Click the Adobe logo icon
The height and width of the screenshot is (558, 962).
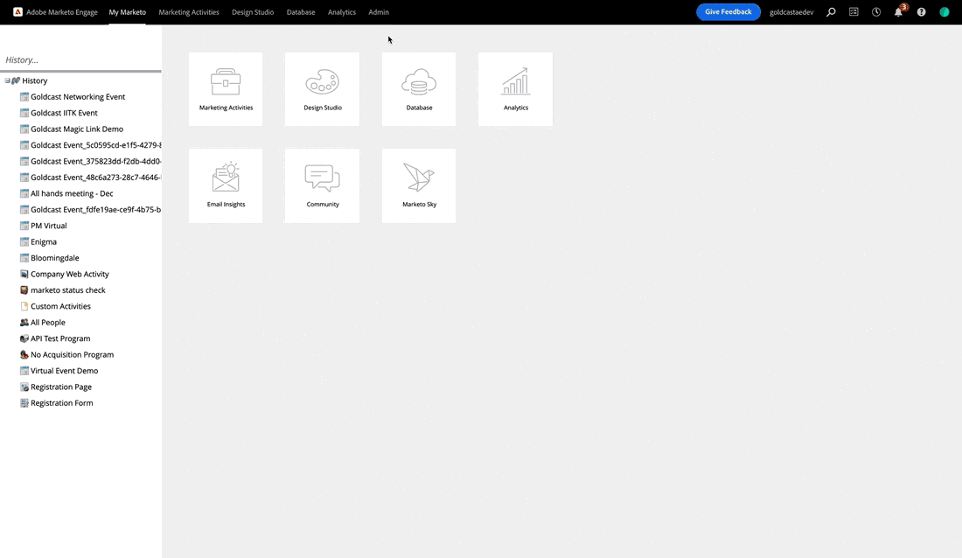(17, 11)
